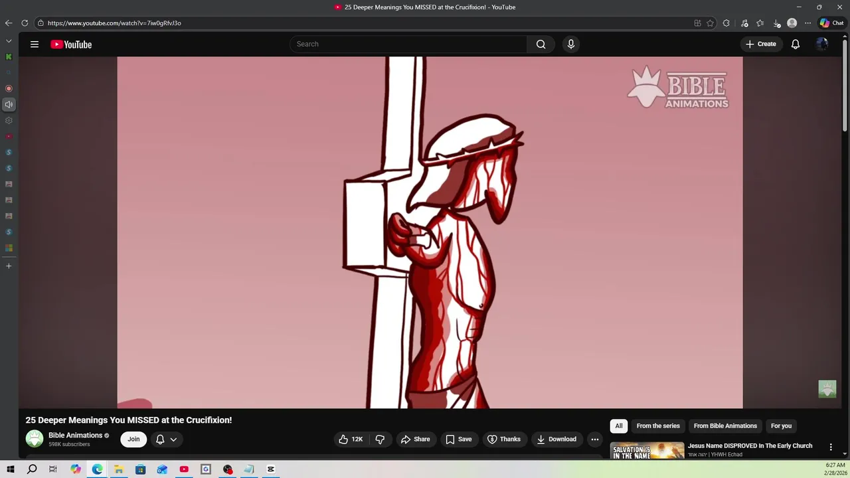Add page to favorites with star icon
Viewport: 850px width, 478px height.
coord(710,23)
